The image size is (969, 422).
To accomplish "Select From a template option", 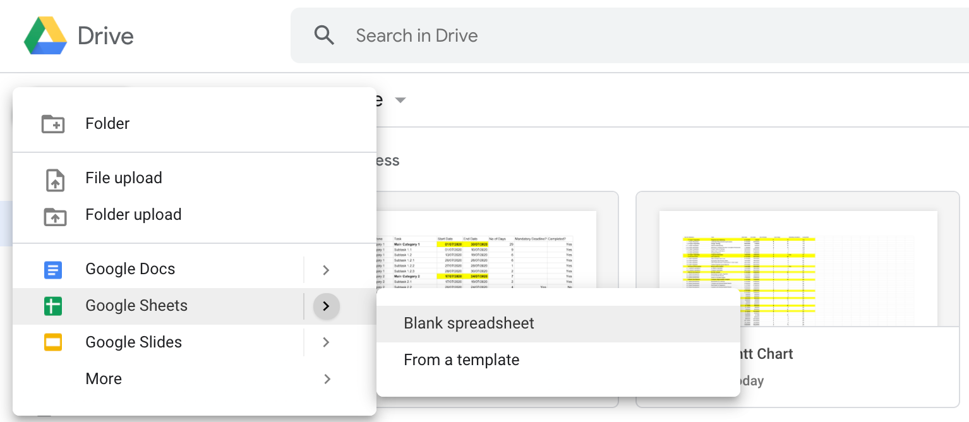I will [558, 361].
